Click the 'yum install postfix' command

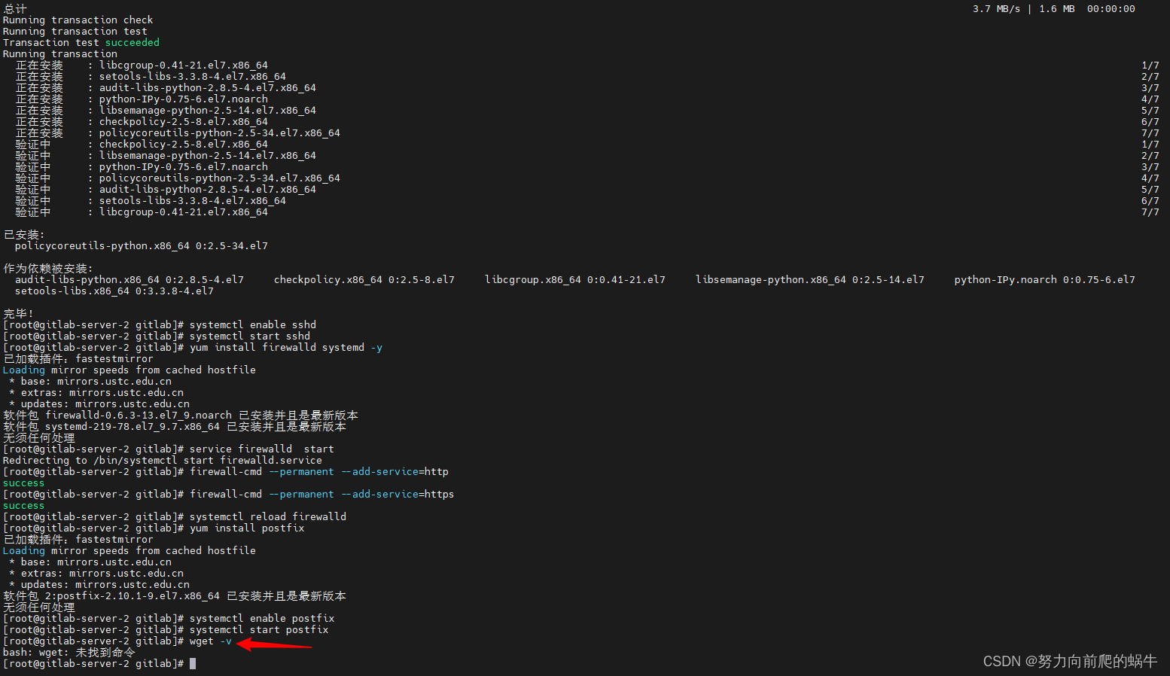(247, 528)
